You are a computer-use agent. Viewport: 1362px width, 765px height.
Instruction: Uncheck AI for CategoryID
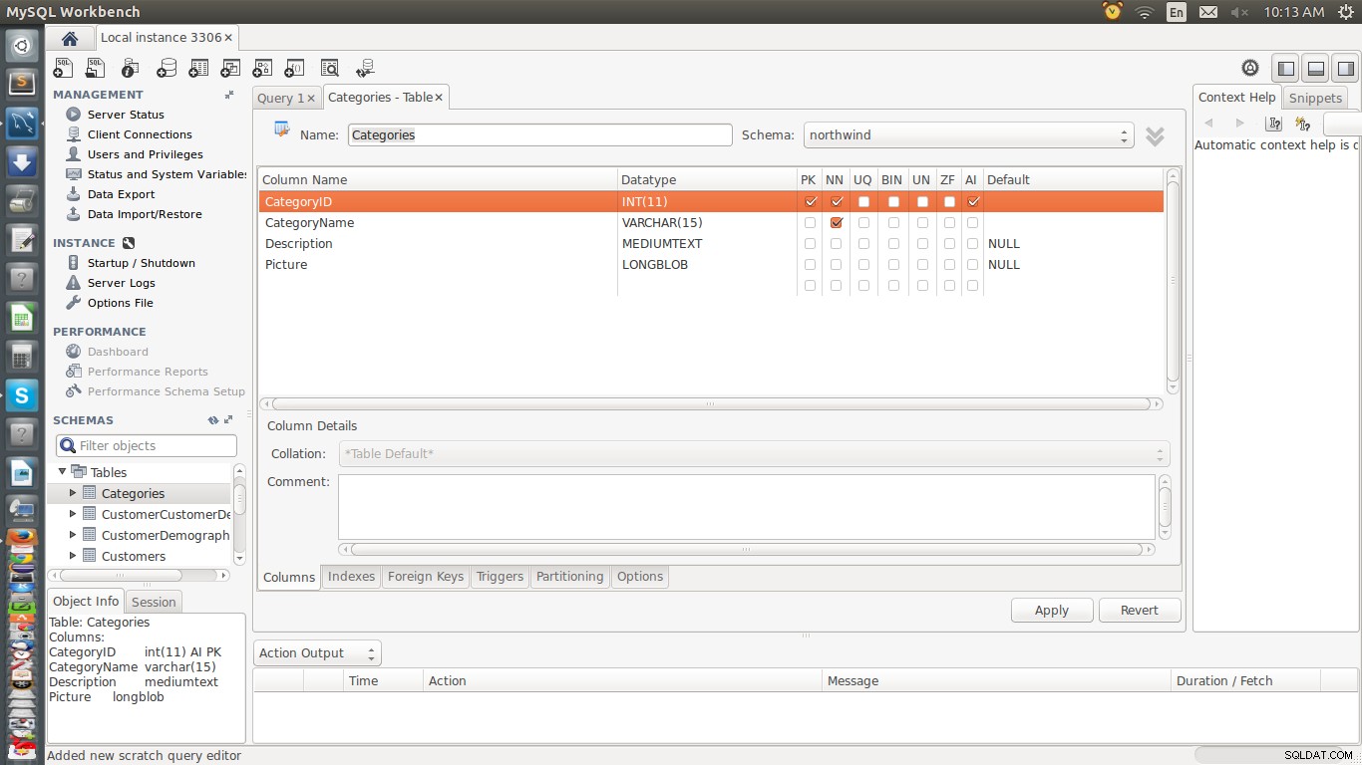click(x=973, y=201)
